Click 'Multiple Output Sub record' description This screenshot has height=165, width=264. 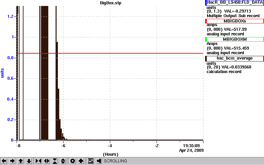233,16
